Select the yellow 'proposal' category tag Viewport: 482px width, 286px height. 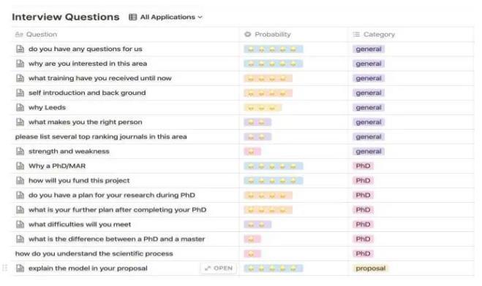click(370, 268)
